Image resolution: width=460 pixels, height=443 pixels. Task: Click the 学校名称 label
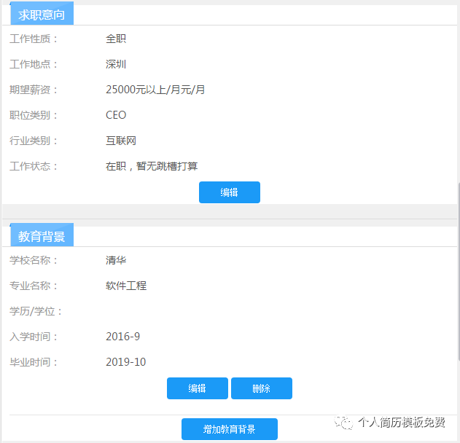[33, 260]
